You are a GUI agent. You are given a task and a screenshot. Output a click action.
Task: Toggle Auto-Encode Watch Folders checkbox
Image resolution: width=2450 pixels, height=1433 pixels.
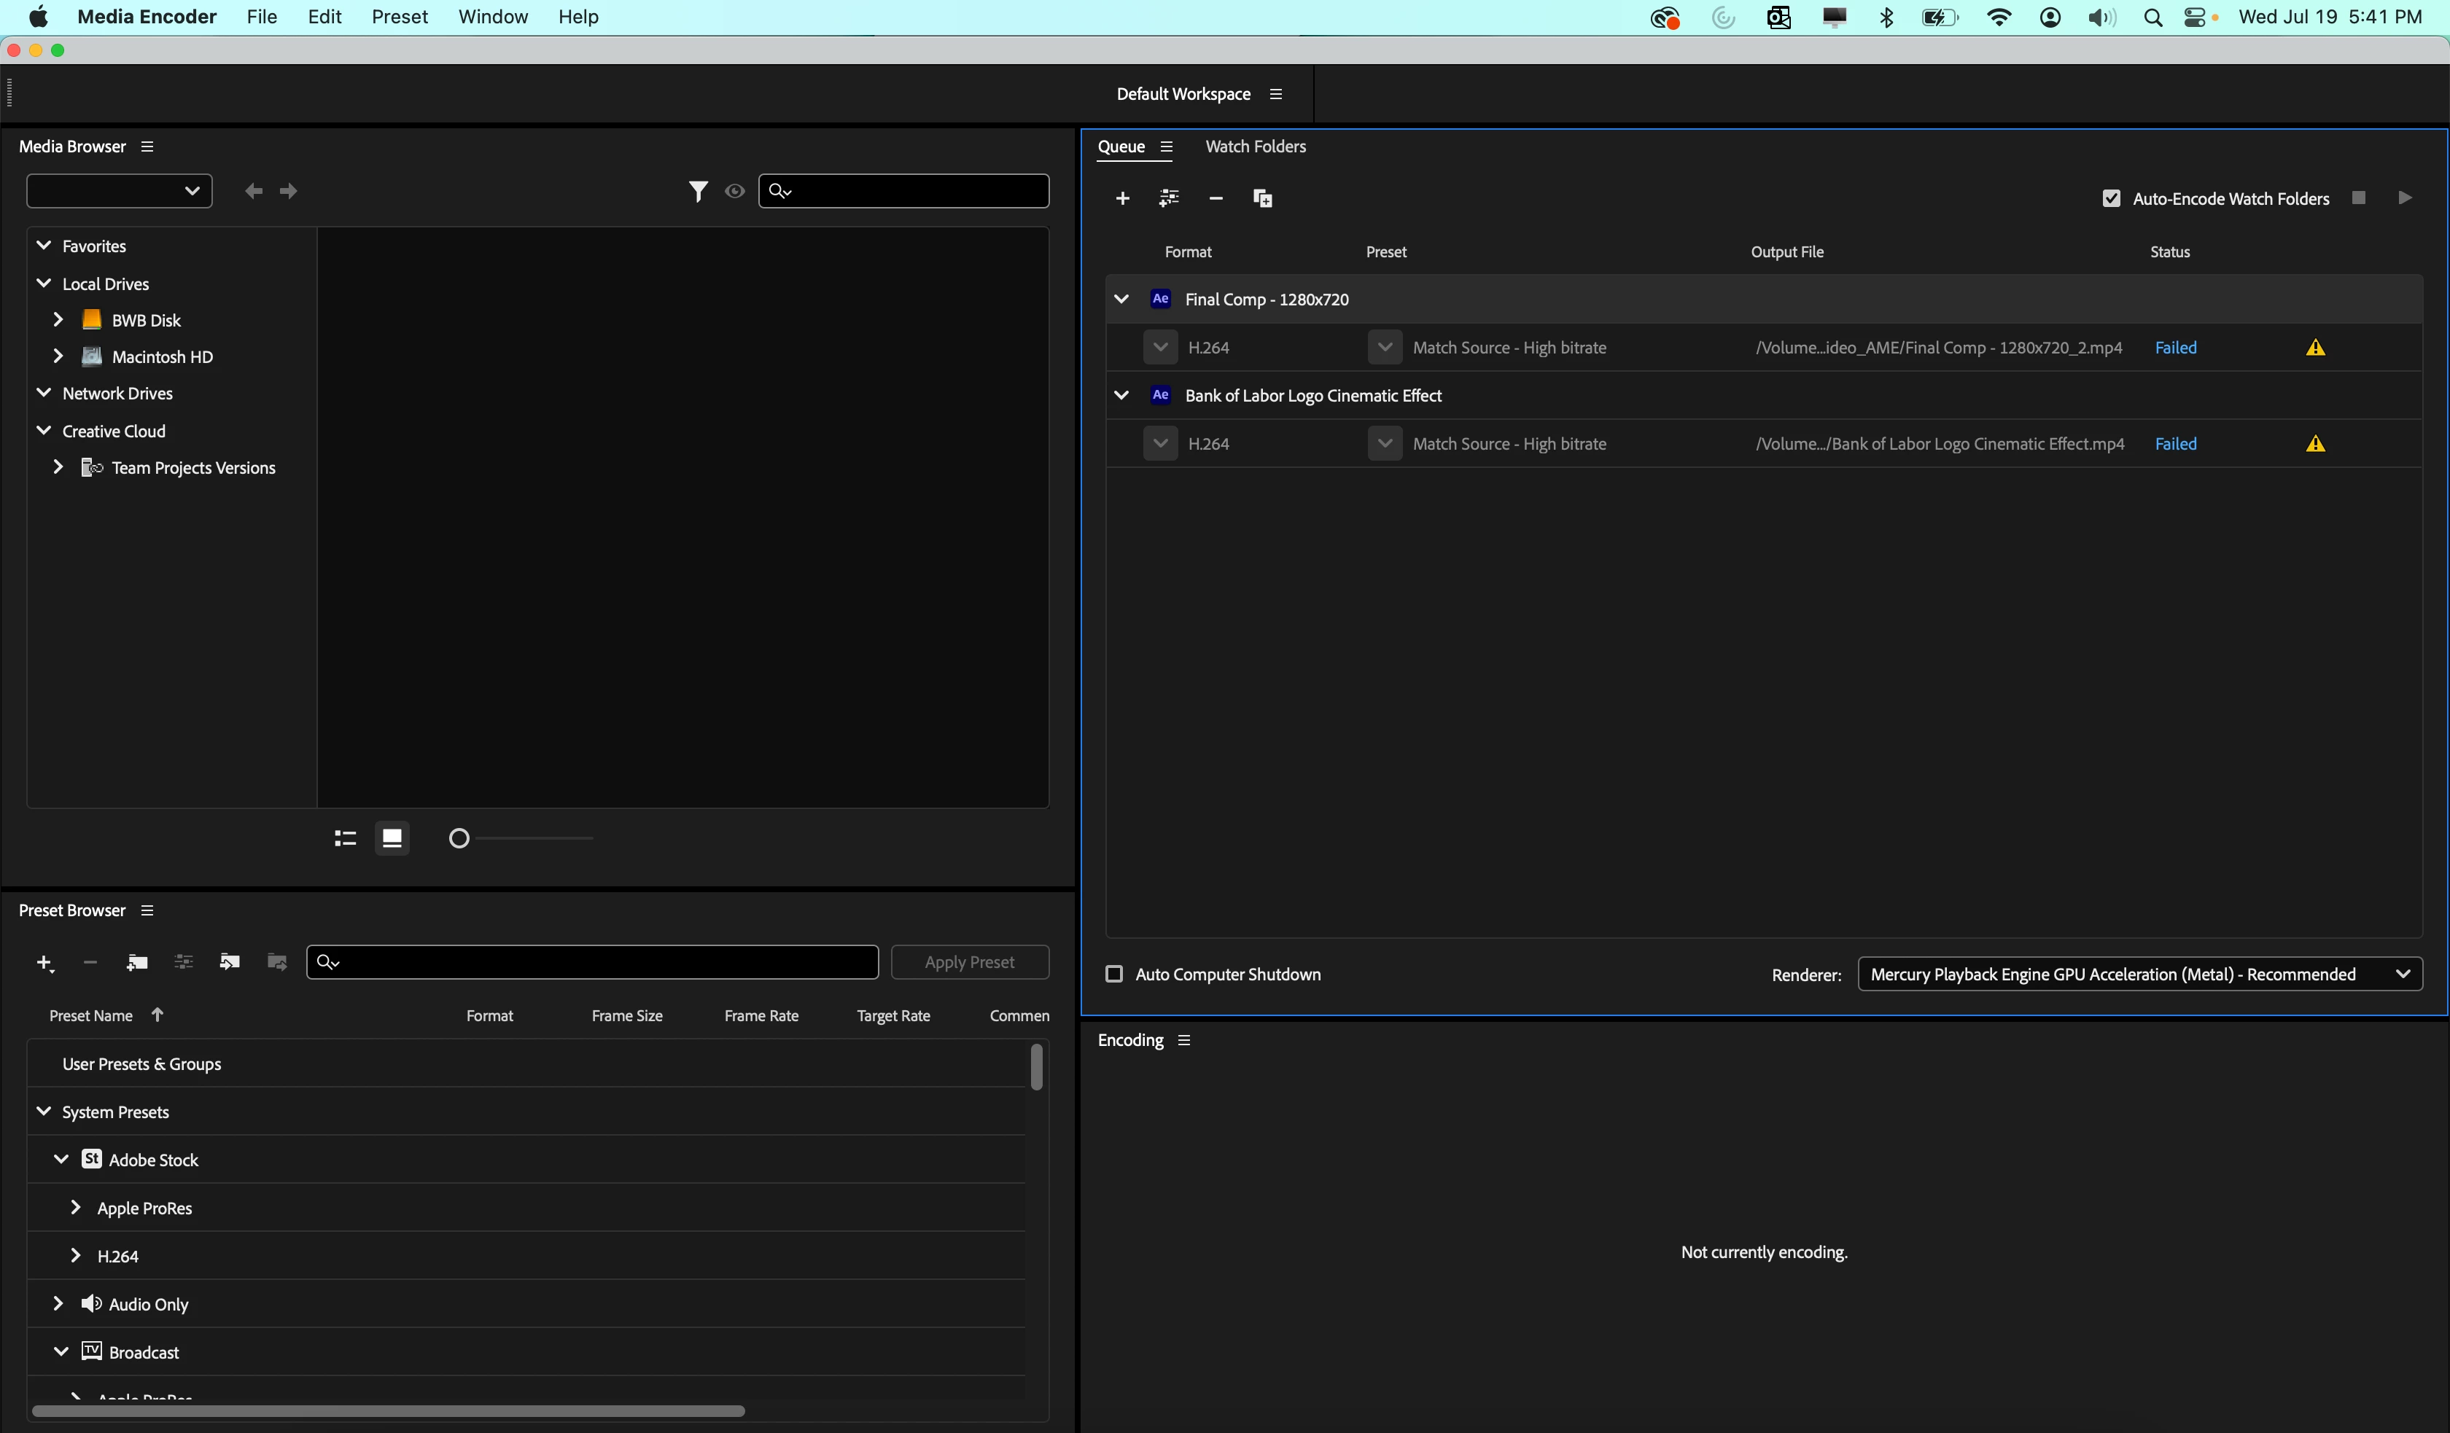click(2111, 198)
